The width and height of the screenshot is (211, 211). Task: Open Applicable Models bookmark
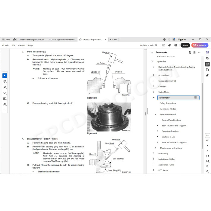coord(168,109)
